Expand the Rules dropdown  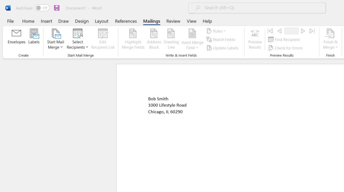(217, 31)
